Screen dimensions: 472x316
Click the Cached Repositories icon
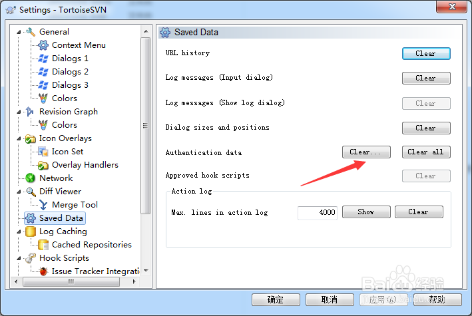pyautogui.click(x=43, y=245)
